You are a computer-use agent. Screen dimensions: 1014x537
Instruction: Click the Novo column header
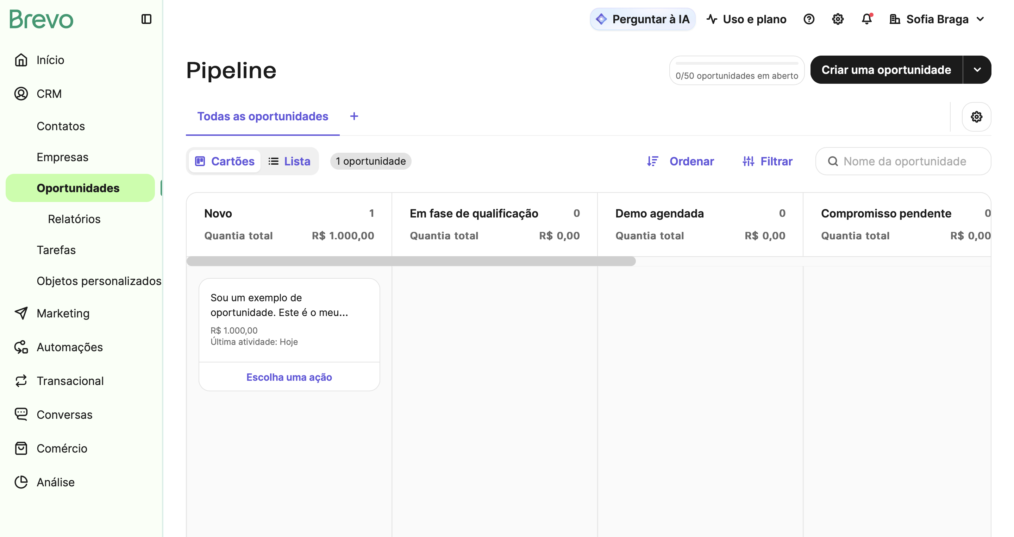218,213
